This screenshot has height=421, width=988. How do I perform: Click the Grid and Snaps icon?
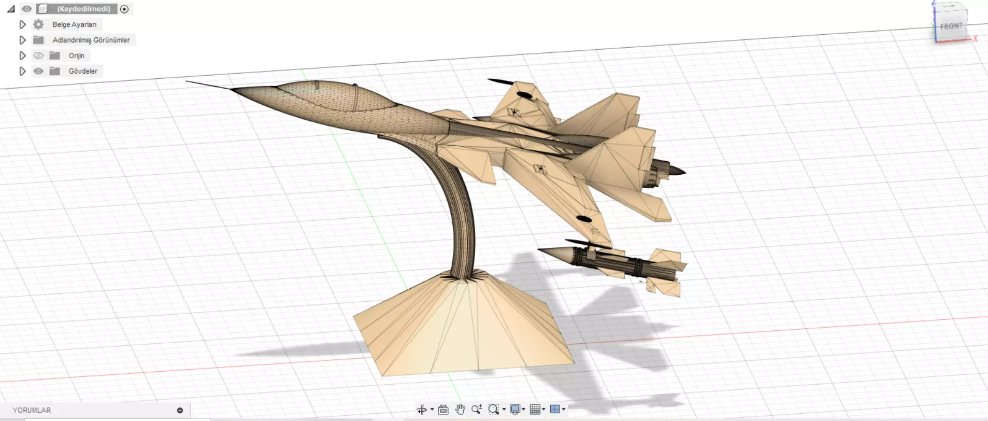[535, 410]
